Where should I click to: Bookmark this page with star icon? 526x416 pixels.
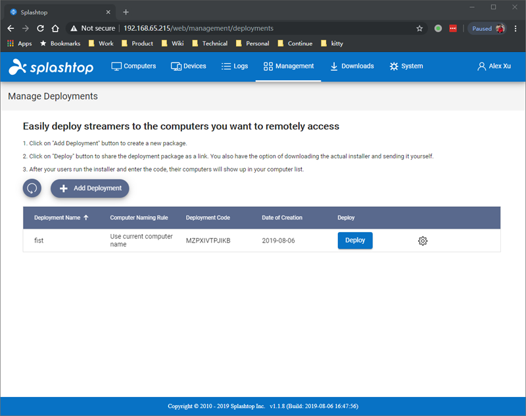[419, 28]
